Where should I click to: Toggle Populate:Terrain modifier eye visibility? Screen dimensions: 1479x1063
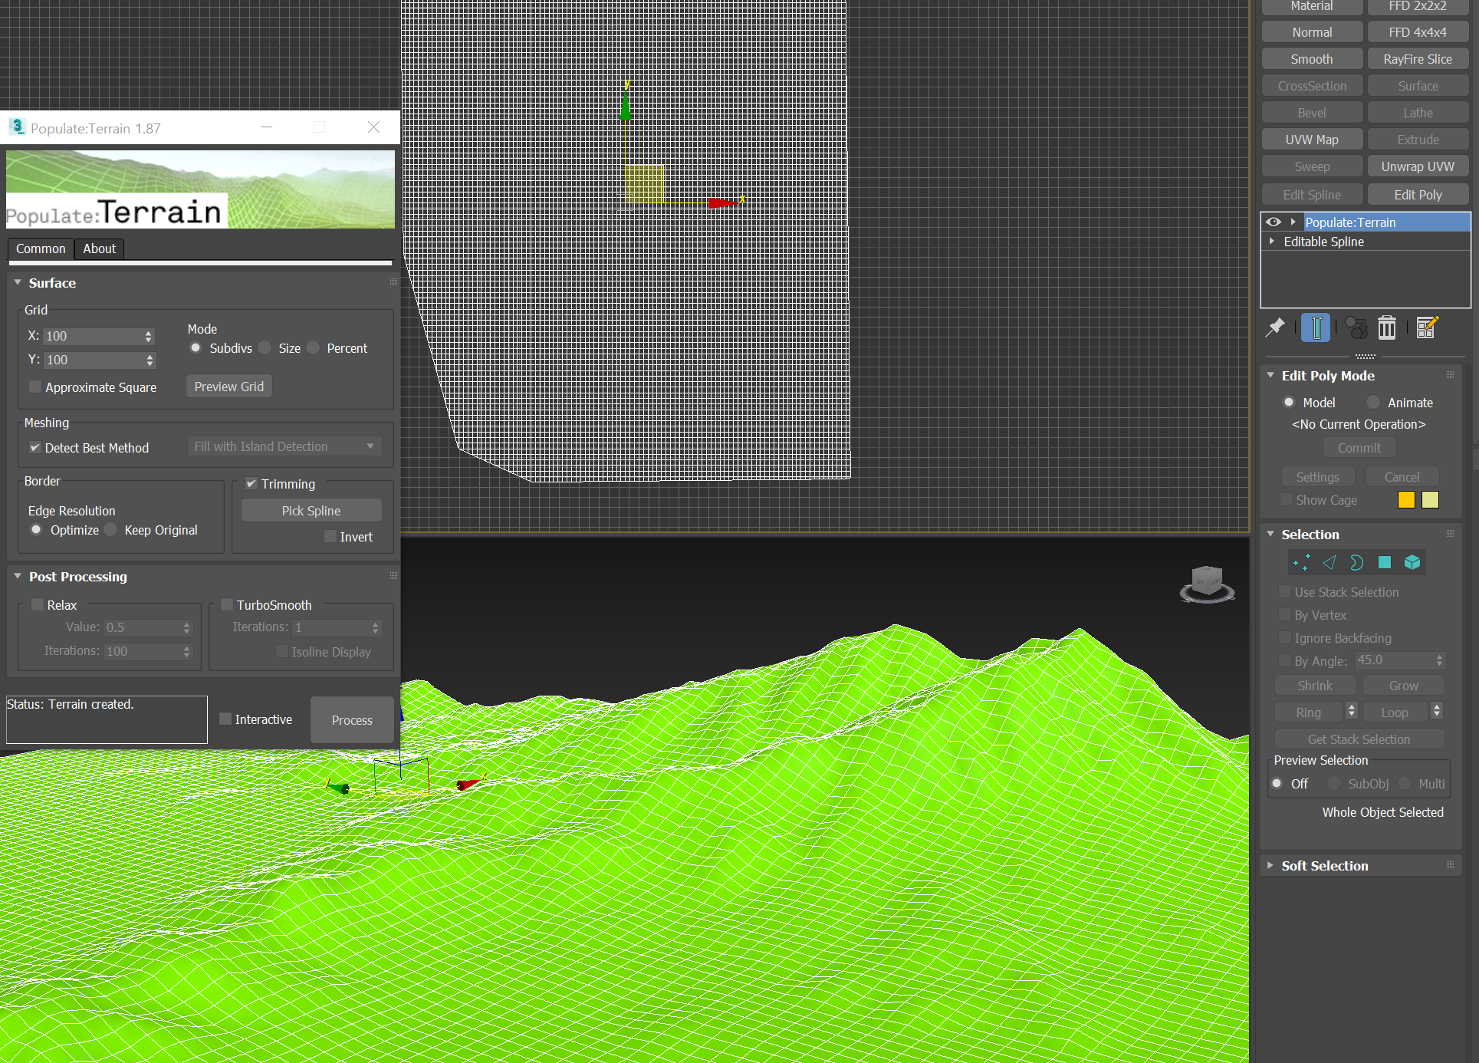pyautogui.click(x=1274, y=222)
